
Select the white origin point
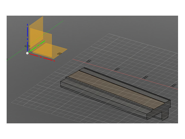point(27,53)
